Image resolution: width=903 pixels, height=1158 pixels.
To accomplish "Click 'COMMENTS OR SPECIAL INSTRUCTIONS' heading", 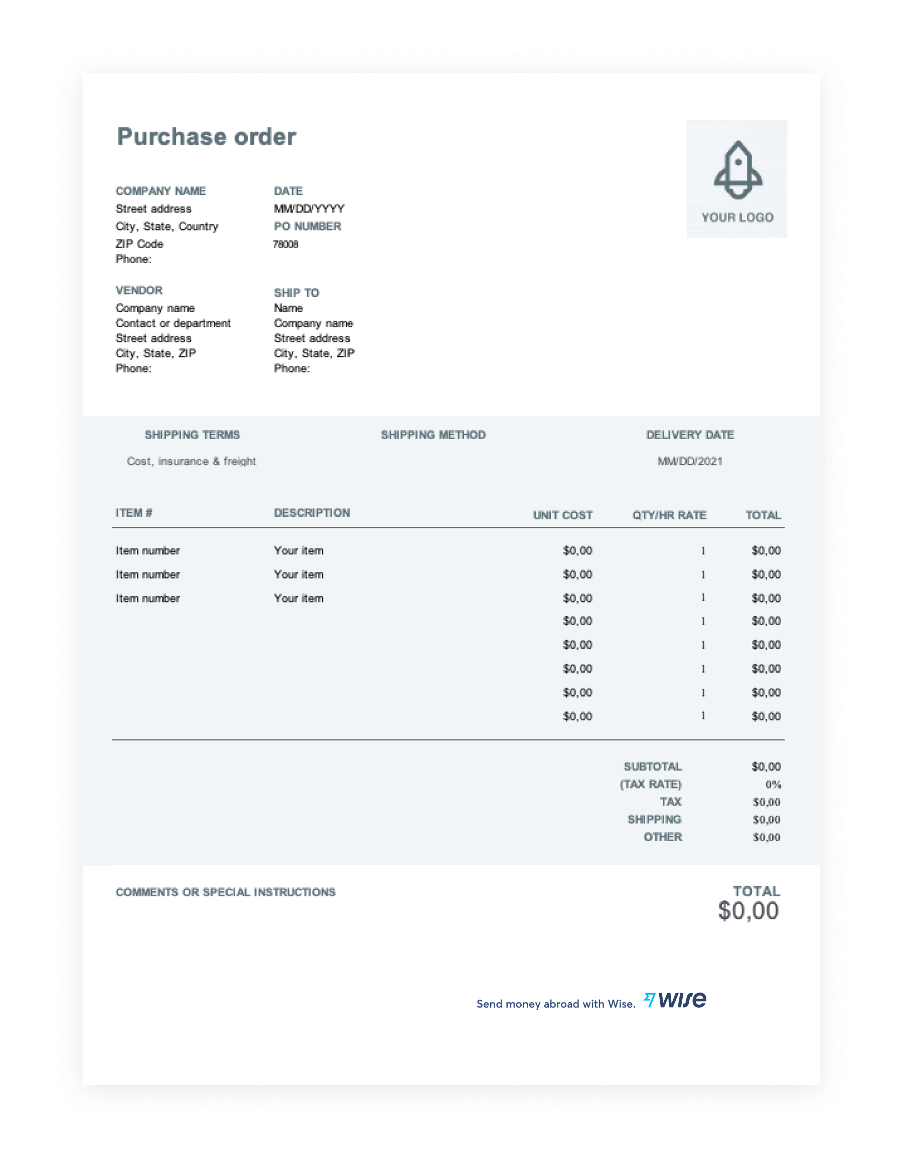I will point(225,892).
